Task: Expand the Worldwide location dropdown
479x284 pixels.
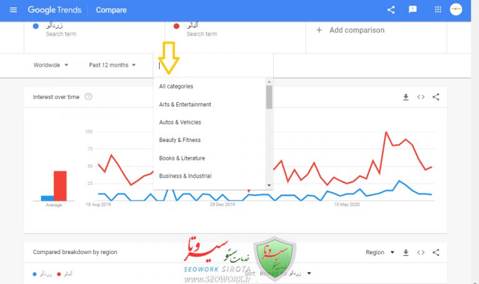Action: click(x=51, y=65)
